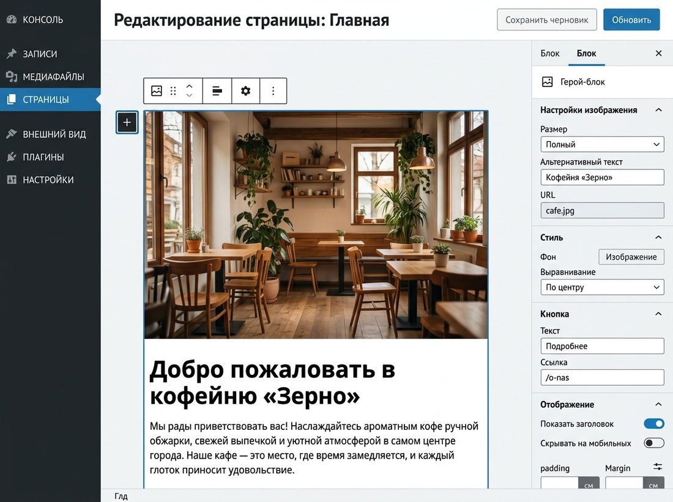
Task: Click the Изображение background button
Action: 631,257
